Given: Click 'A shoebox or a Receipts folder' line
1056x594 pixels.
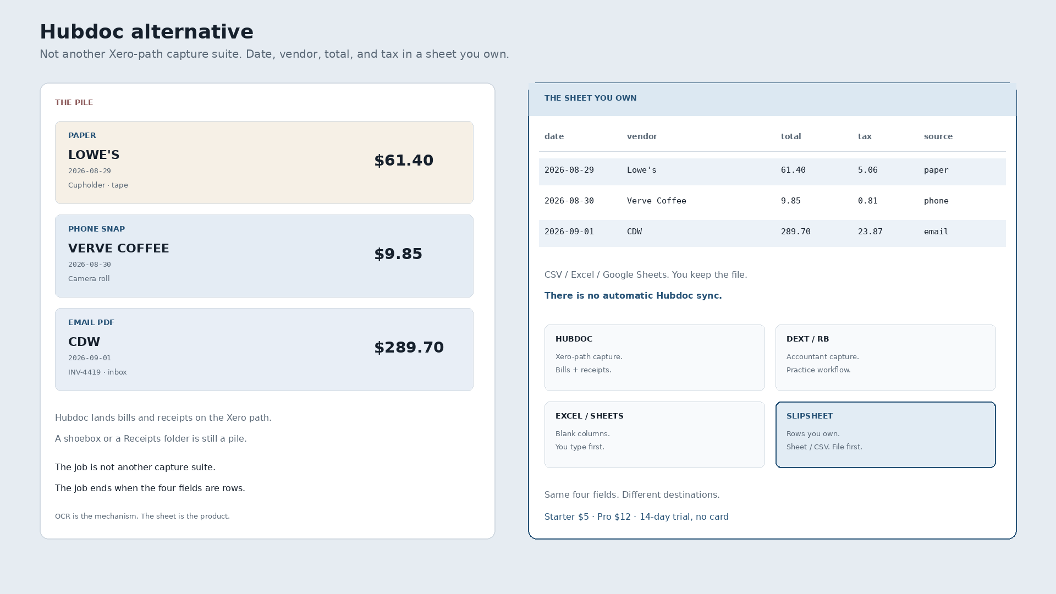Looking at the screenshot, I should click(151, 438).
